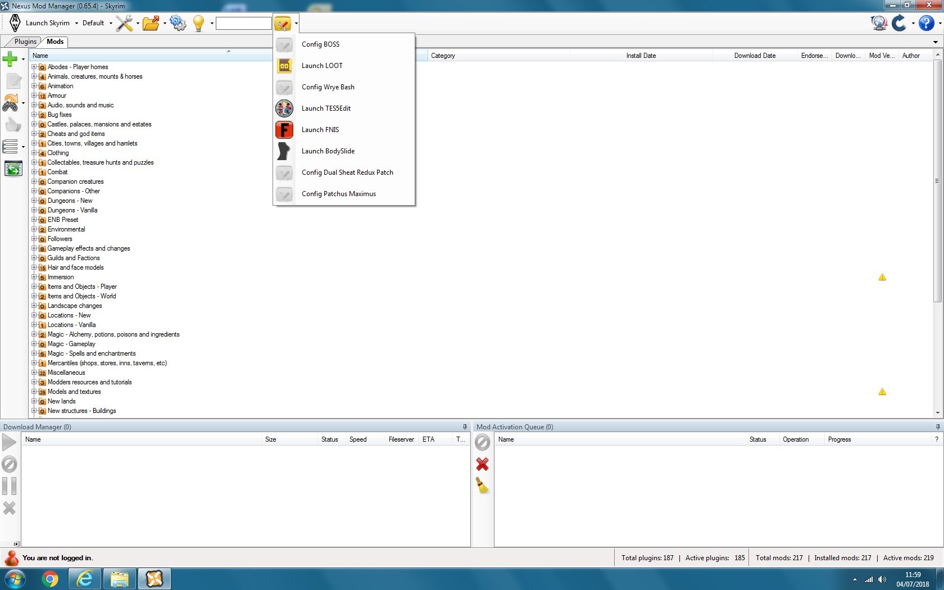Click the red login user icon
The image size is (944, 590).
pyautogui.click(x=11, y=557)
